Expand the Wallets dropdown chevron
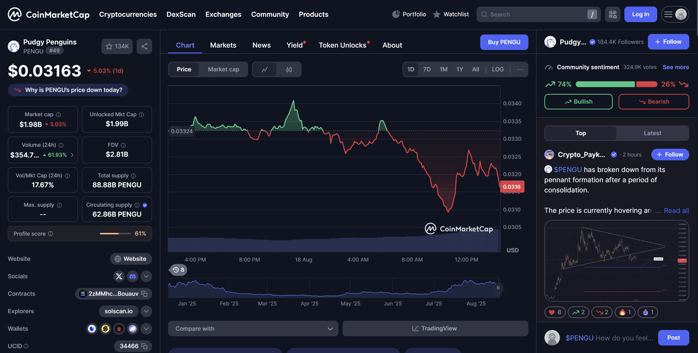Screen dimensions: 698x353 pyautogui.click(x=147, y=329)
